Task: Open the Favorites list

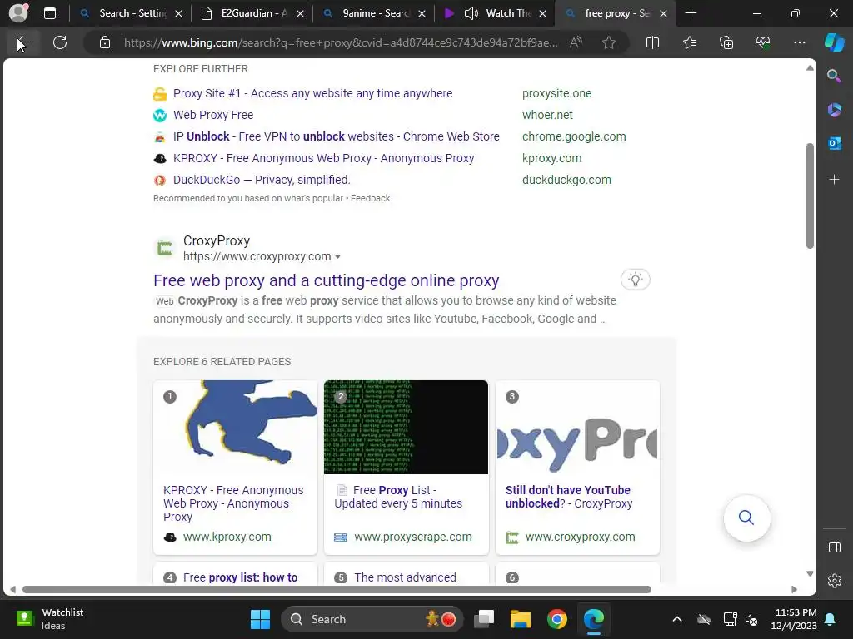Action: point(689,42)
